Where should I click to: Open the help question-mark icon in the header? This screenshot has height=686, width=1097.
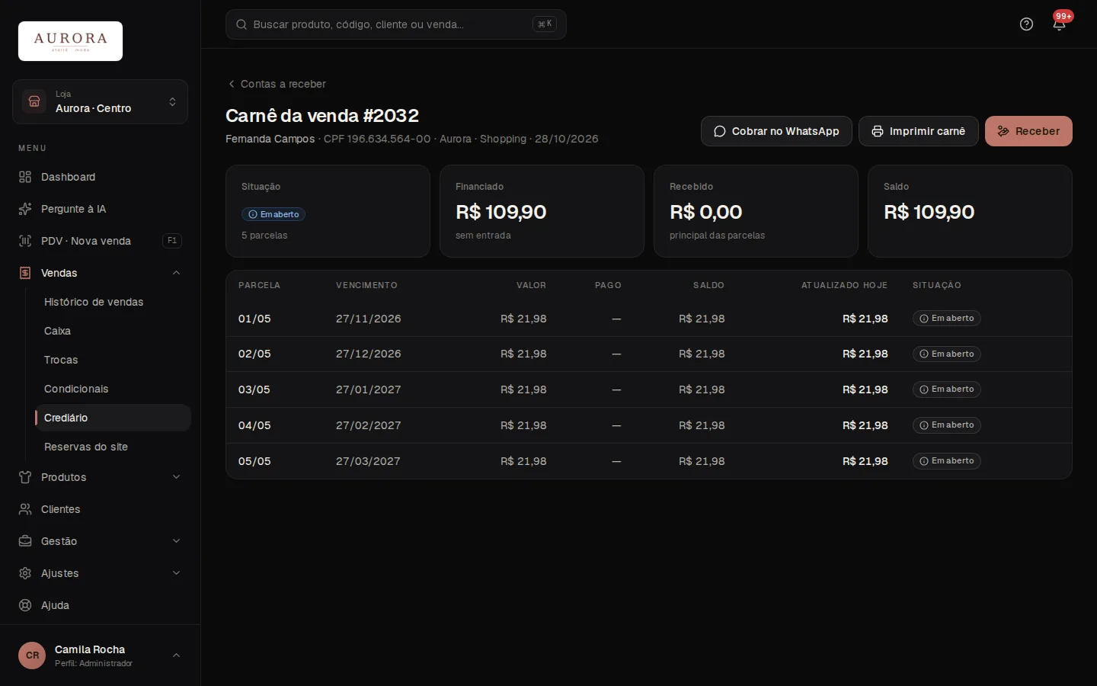[x=1026, y=24]
